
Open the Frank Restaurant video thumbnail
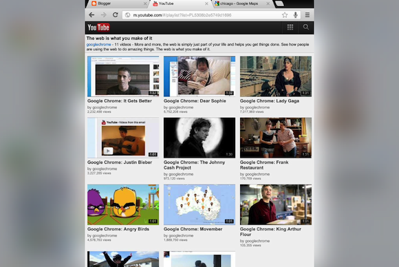pyautogui.click(x=276, y=138)
